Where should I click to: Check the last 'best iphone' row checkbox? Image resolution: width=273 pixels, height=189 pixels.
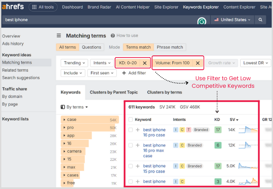[130, 181]
